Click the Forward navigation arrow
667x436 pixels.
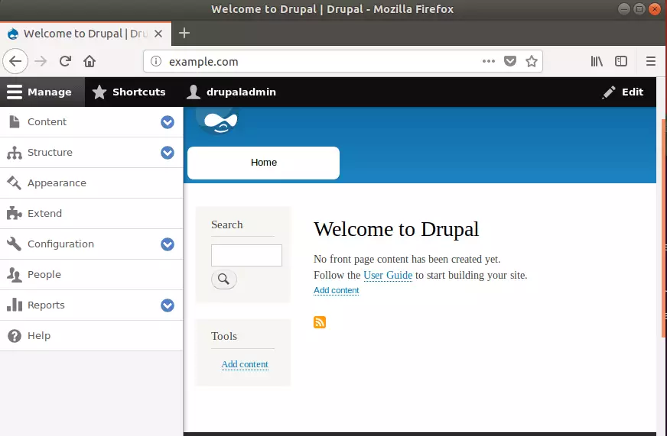tap(41, 62)
